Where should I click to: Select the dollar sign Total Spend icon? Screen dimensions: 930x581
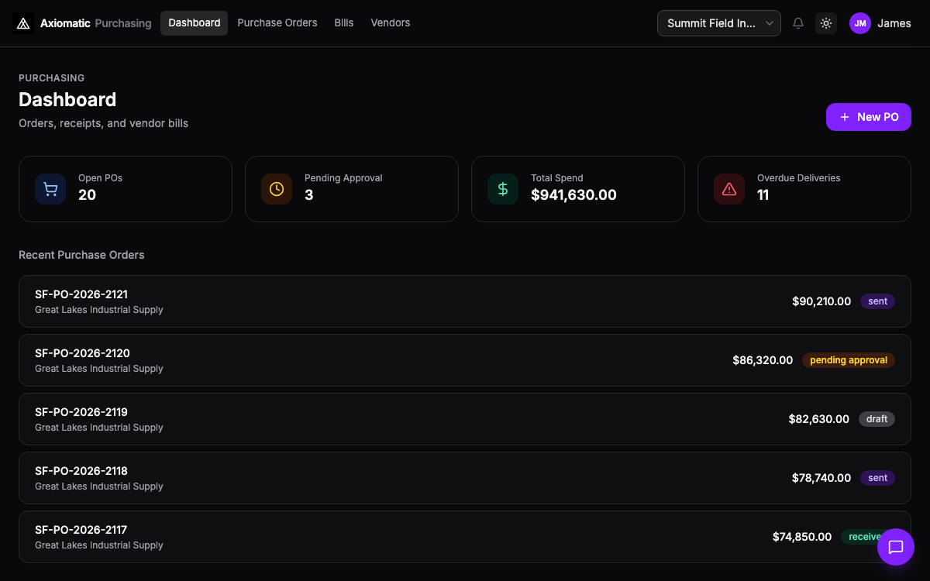tap(503, 188)
